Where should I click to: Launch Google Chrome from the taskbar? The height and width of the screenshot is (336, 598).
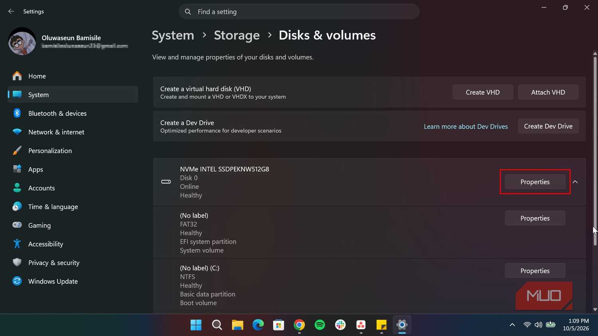pos(299,325)
